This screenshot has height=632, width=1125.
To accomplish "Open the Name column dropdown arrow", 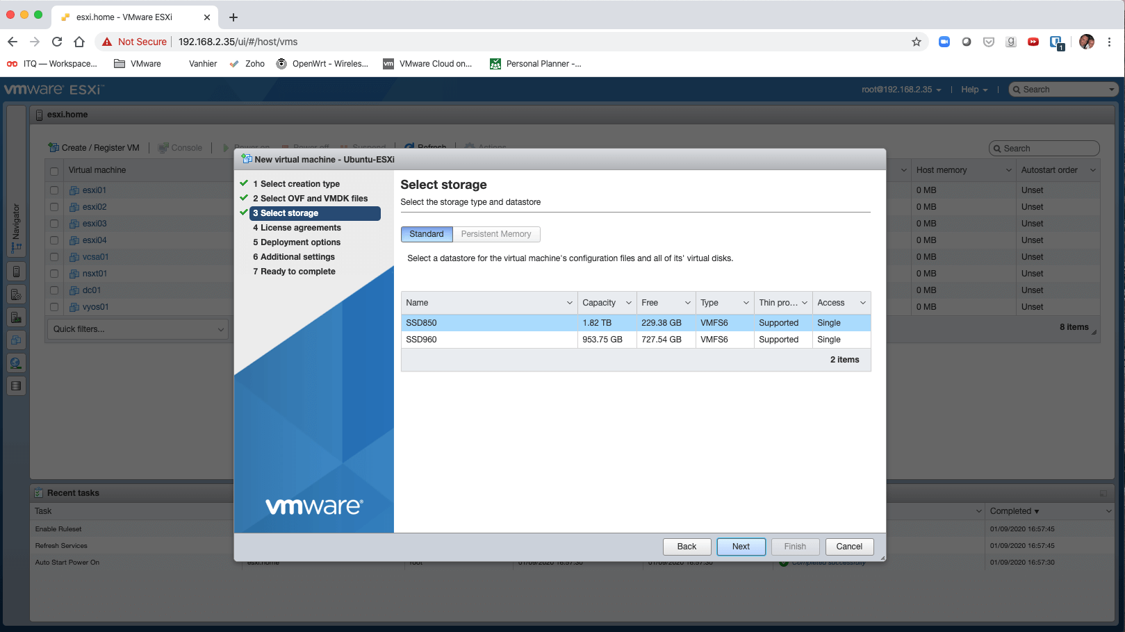I will (569, 303).
